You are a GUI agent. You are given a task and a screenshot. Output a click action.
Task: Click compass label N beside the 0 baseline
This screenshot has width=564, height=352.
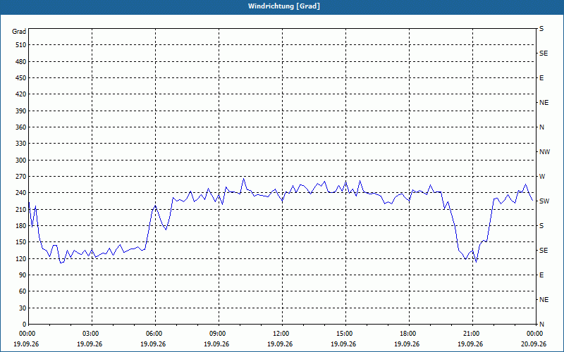pos(541,324)
